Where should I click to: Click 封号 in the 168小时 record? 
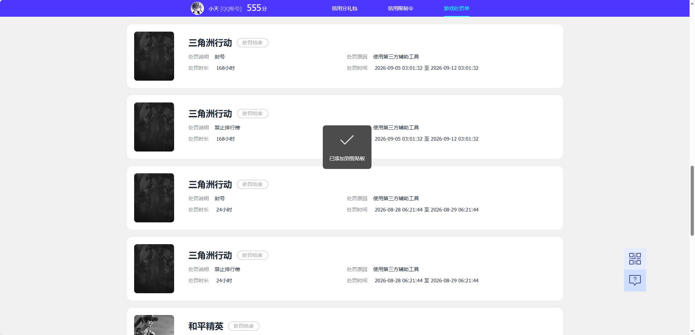(x=220, y=57)
